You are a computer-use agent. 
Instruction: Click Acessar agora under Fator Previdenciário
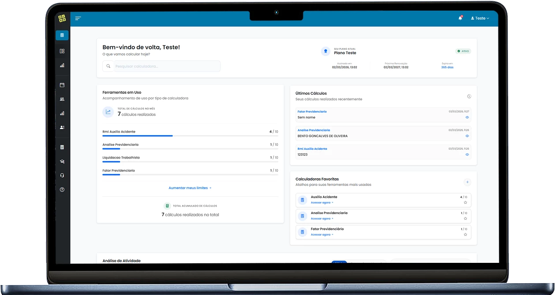point(322,235)
